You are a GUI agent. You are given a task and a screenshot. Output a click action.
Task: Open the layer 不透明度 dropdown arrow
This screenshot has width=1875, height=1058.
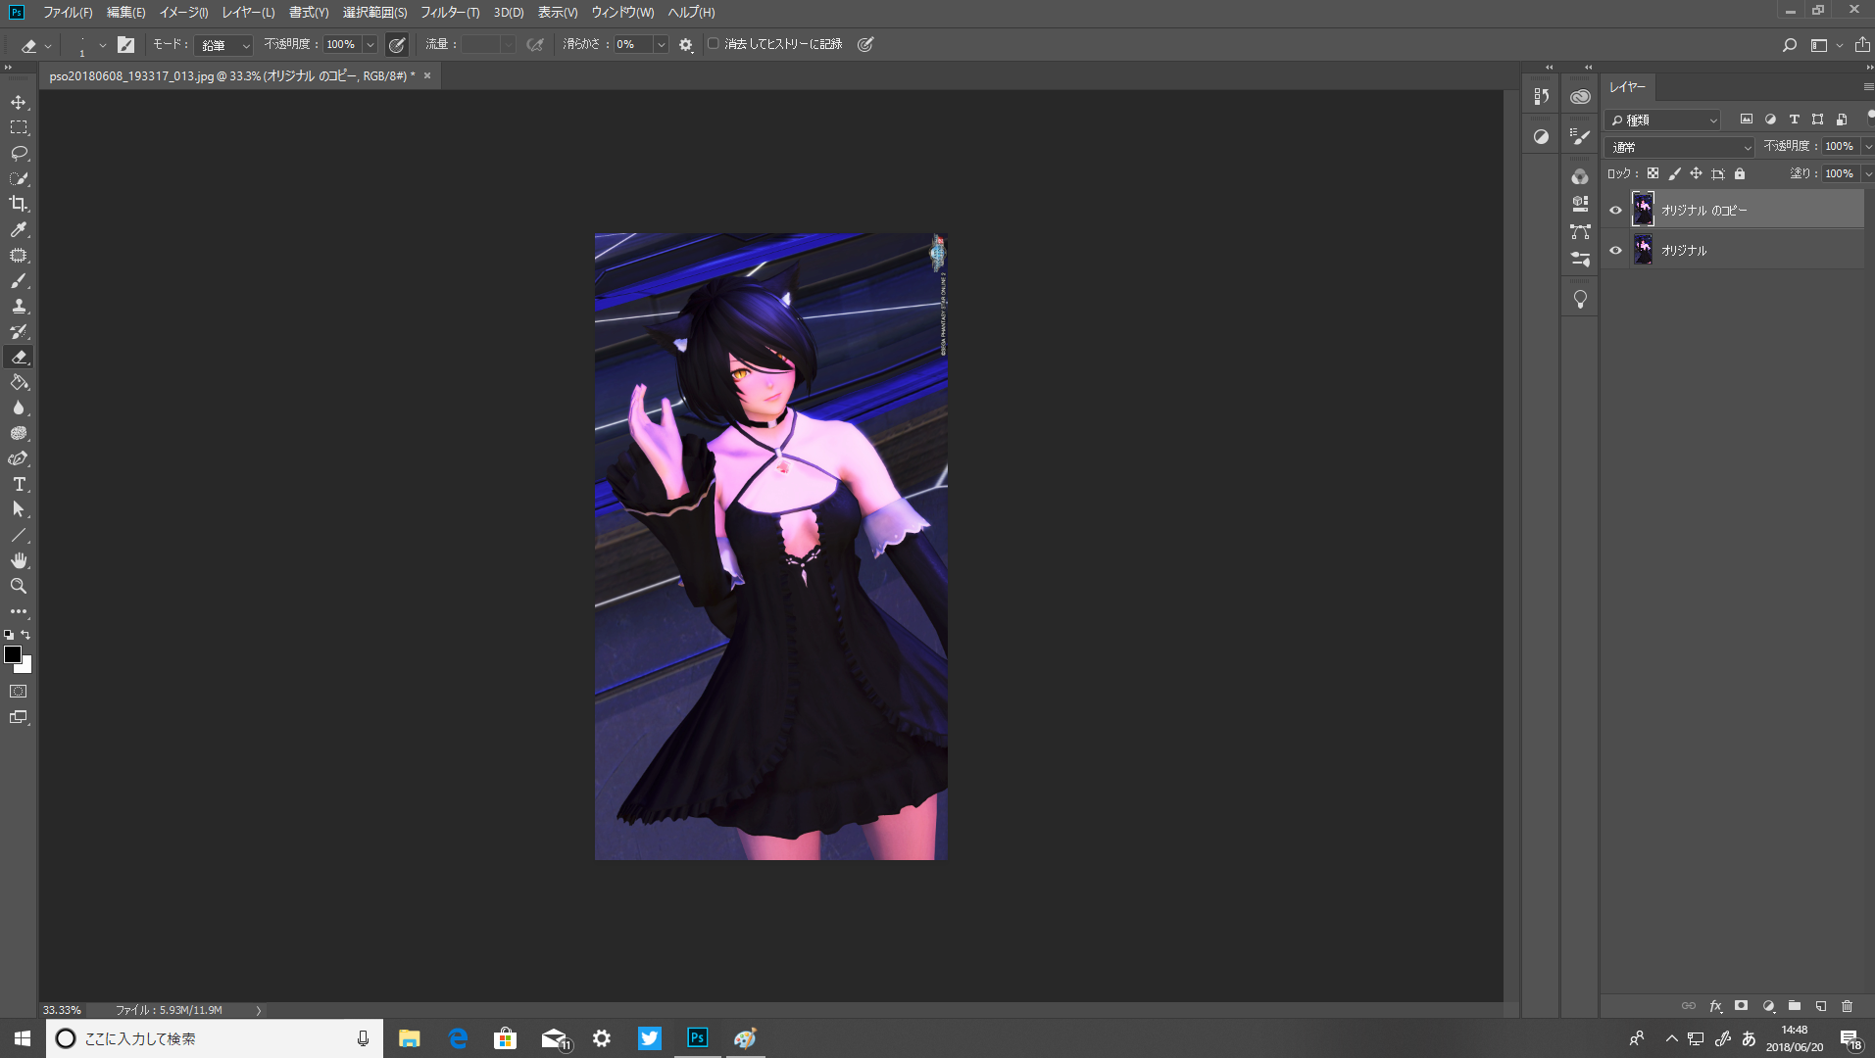click(x=1867, y=146)
